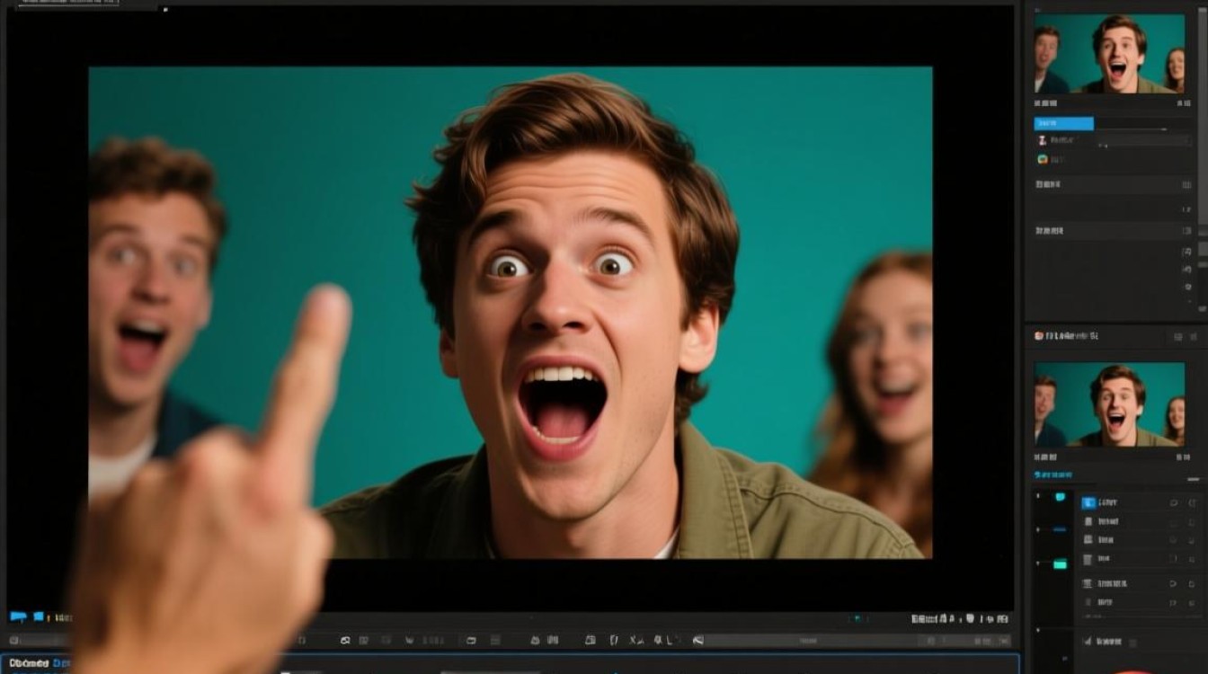Expand the arrow beside the wide cyan clip
The image size is (1208, 674).
click(x=1038, y=563)
